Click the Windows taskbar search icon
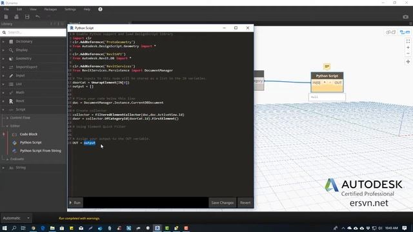Viewport: 413px width, 232px height. pos(14,228)
